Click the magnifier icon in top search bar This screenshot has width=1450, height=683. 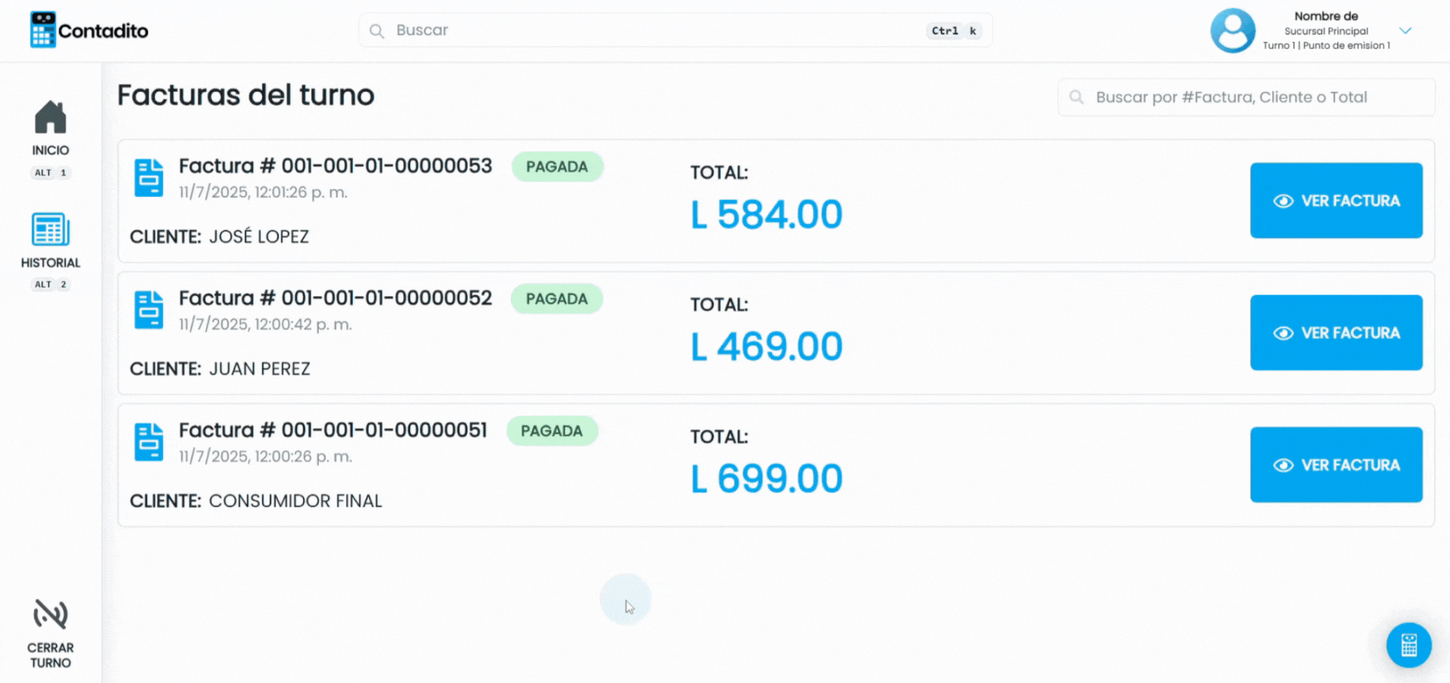(376, 31)
